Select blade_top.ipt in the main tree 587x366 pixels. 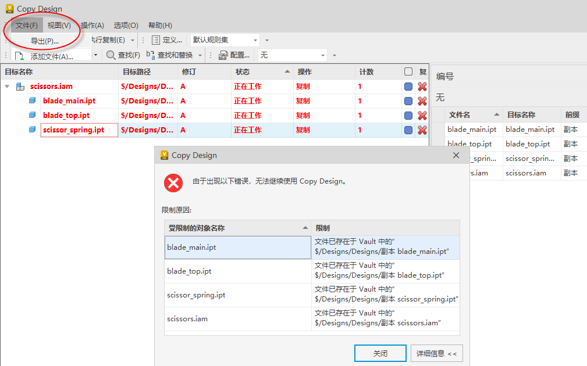66,116
